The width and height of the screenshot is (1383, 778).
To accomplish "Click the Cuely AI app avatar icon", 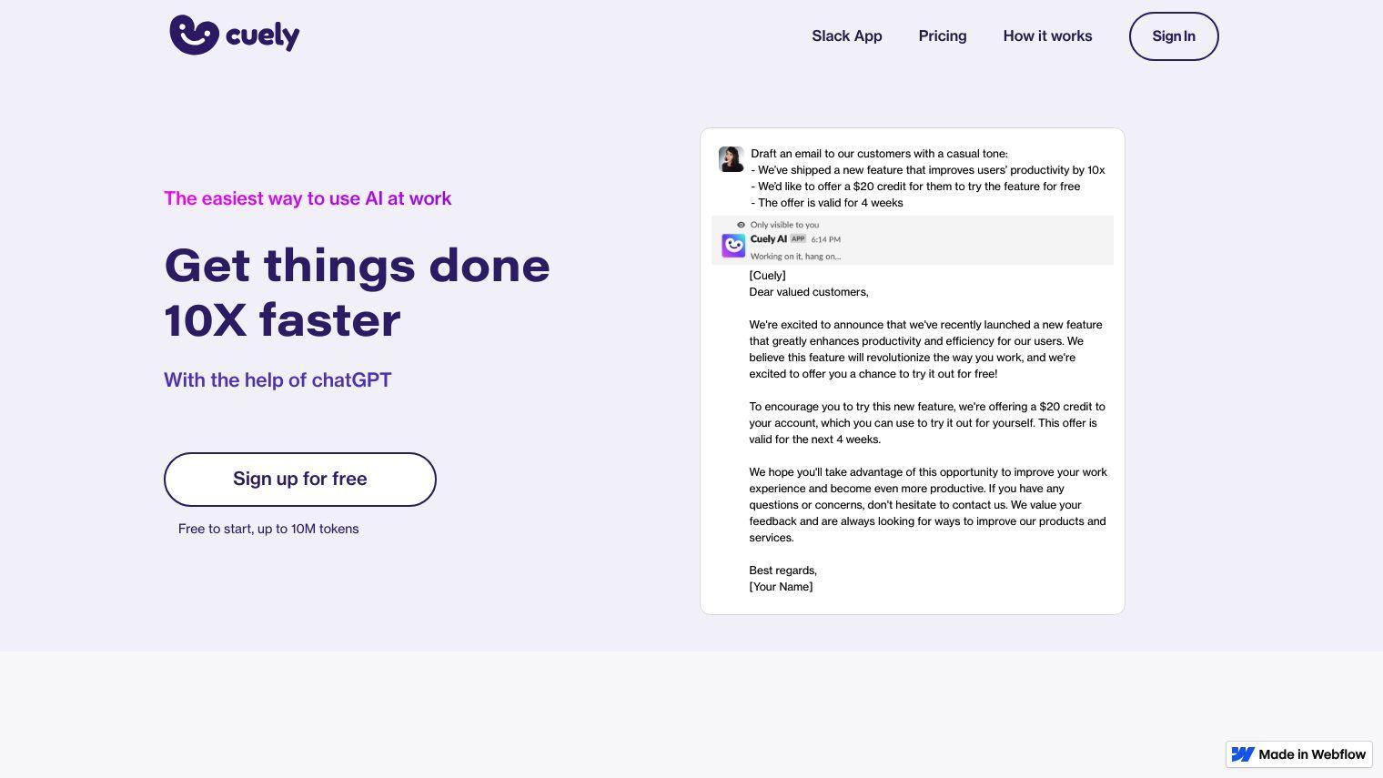I will (733, 246).
